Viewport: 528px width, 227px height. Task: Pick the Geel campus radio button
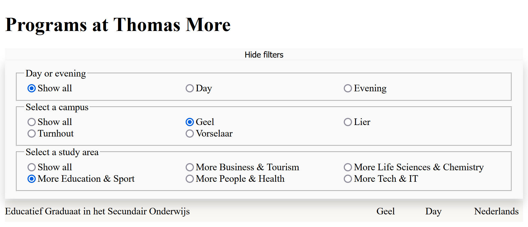(x=190, y=122)
